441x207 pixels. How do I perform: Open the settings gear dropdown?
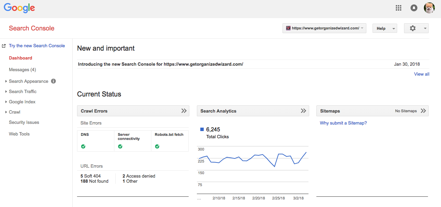coord(416,28)
